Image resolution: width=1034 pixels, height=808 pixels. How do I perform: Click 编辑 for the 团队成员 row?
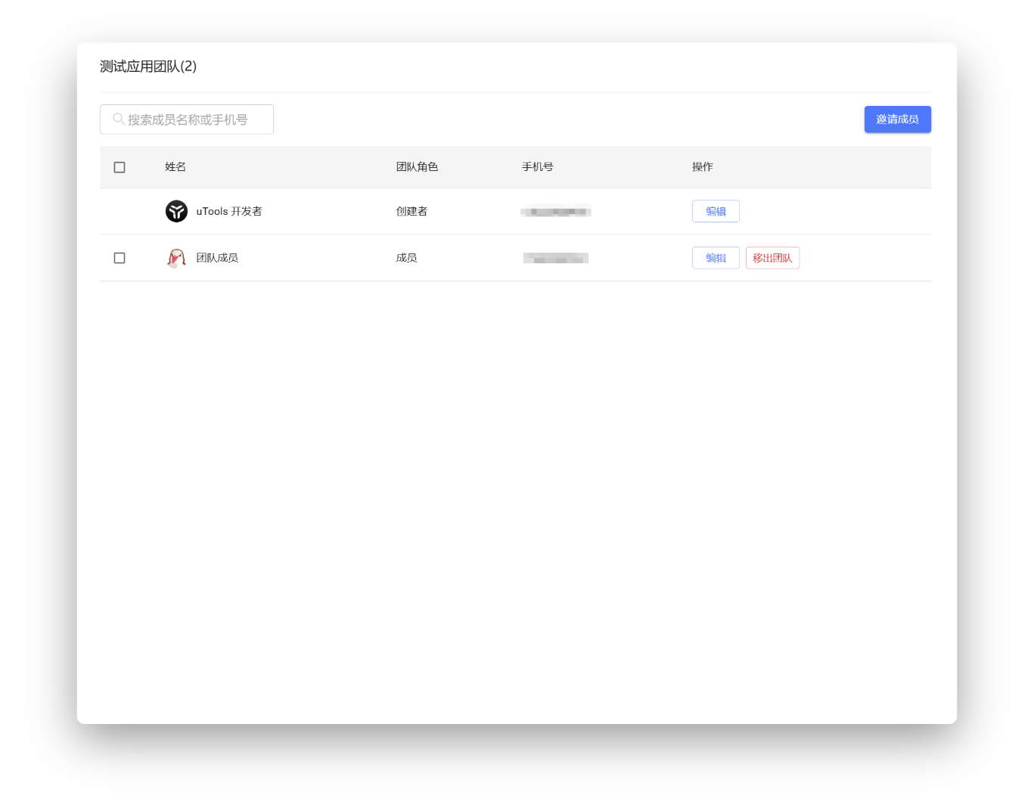[715, 258]
